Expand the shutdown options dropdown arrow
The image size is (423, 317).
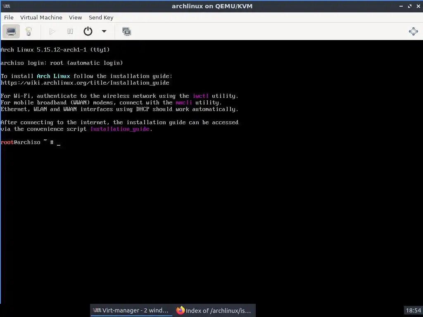click(104, 31)
